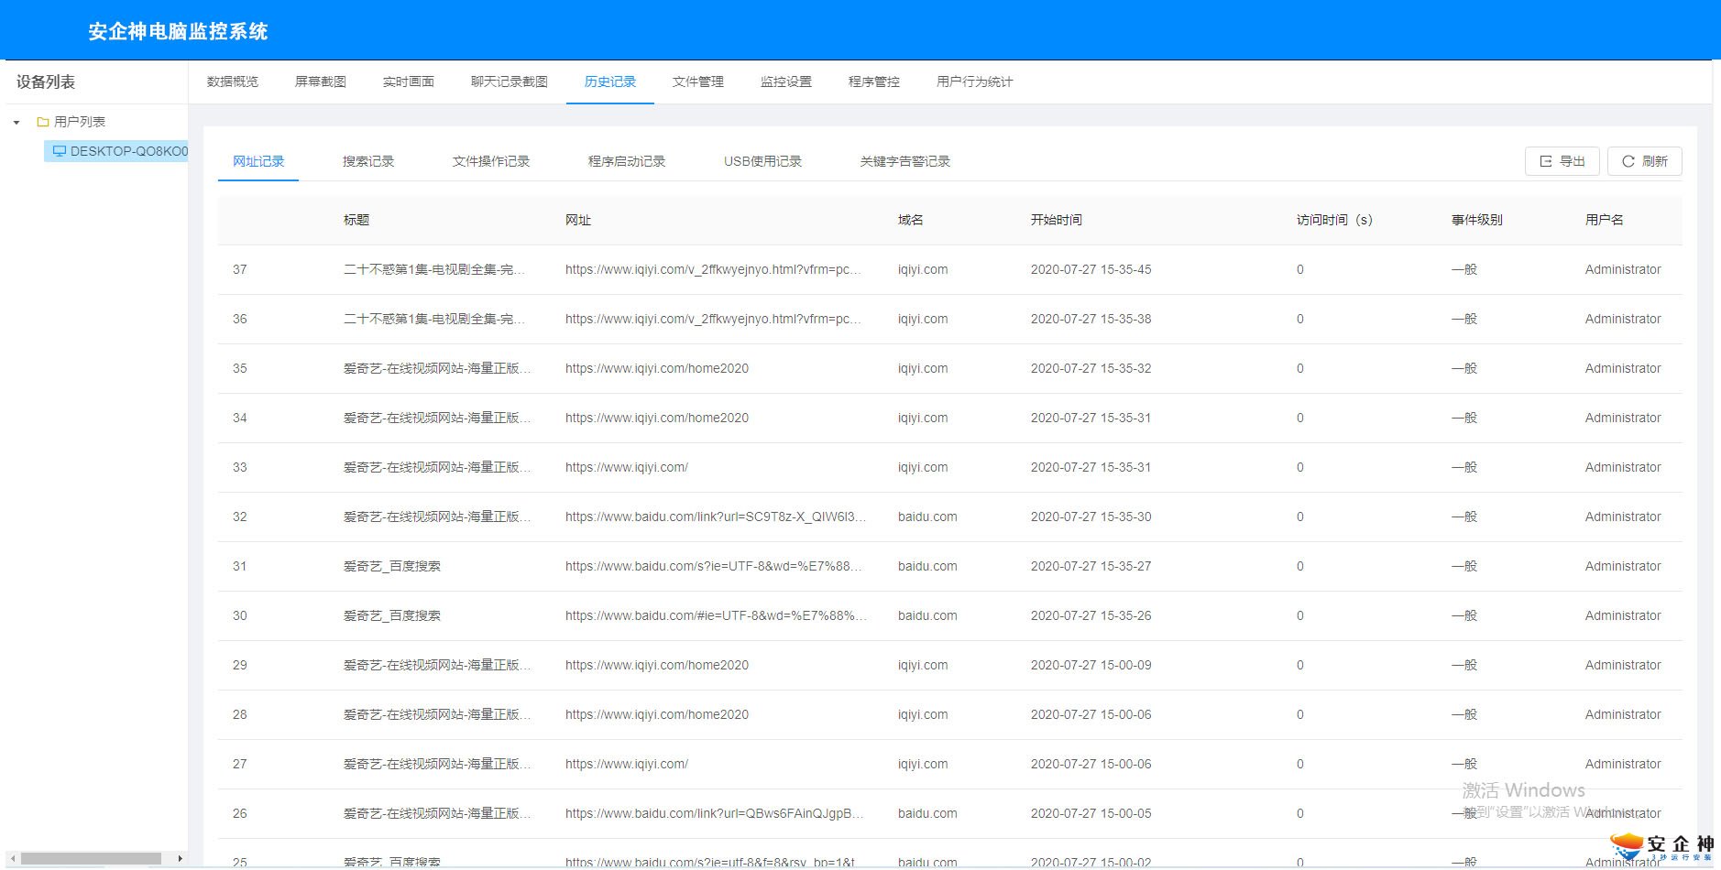Viewport: 1721px width, 870px height.
Task: Click row number 37
Action: 240,269
